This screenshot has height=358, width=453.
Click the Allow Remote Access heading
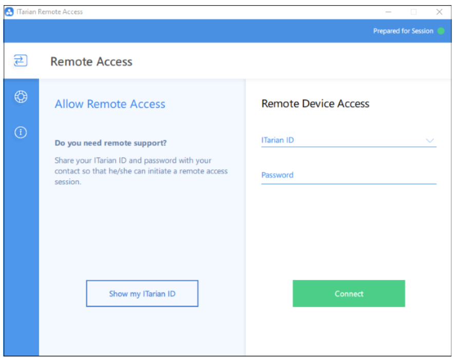110,104
